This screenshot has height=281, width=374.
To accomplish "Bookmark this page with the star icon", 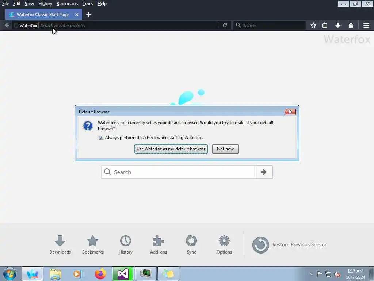I will point(313,25).
